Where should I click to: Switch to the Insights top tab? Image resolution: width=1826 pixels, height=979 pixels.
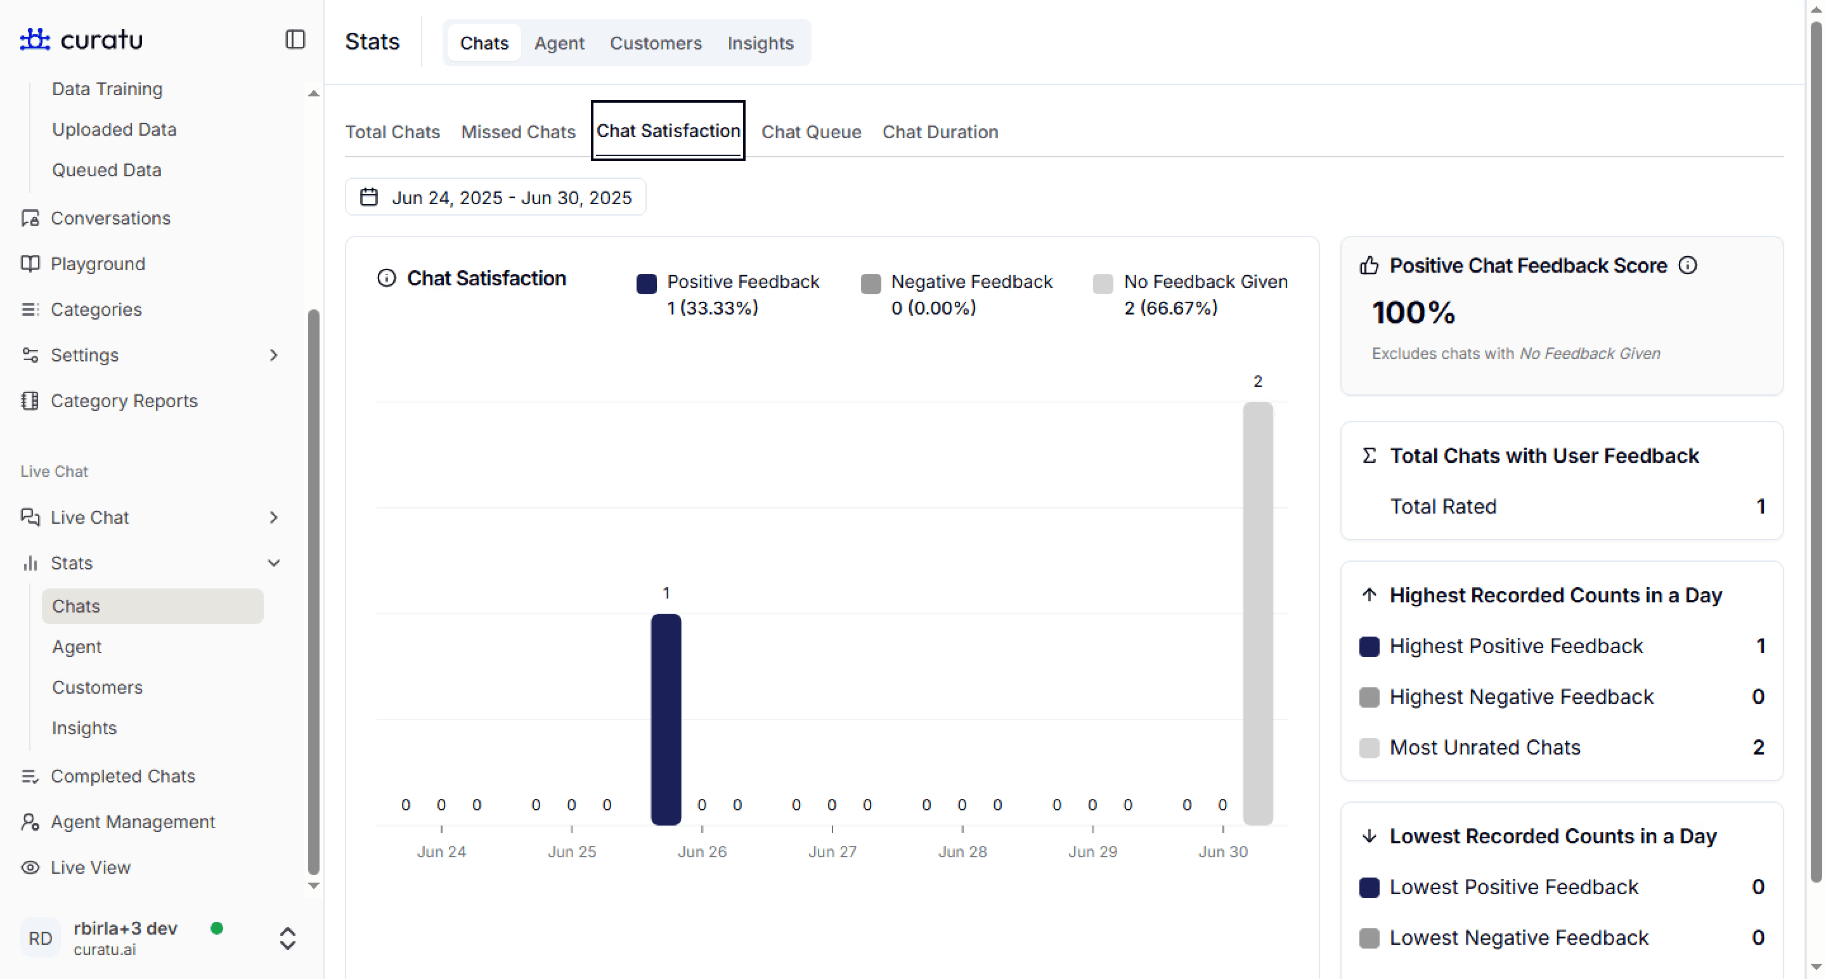tap(760, 42)
